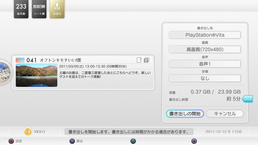Select the autumn lake program thumbnail
The height and width of the screenshot is (145, 258).
36,75
